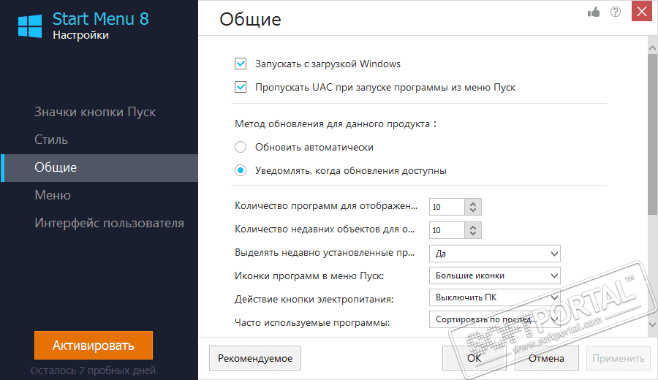Image resolution: width=658 pixels, height=380 pixels.
Task: Go to the 'Меню' settings section
Action: tap(53, 195)
